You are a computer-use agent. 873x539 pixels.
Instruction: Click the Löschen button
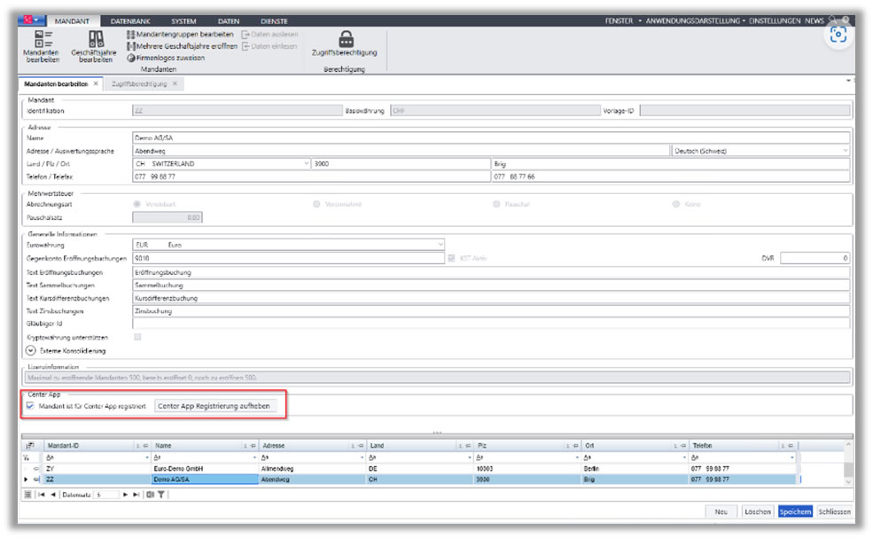click(758, 512)
